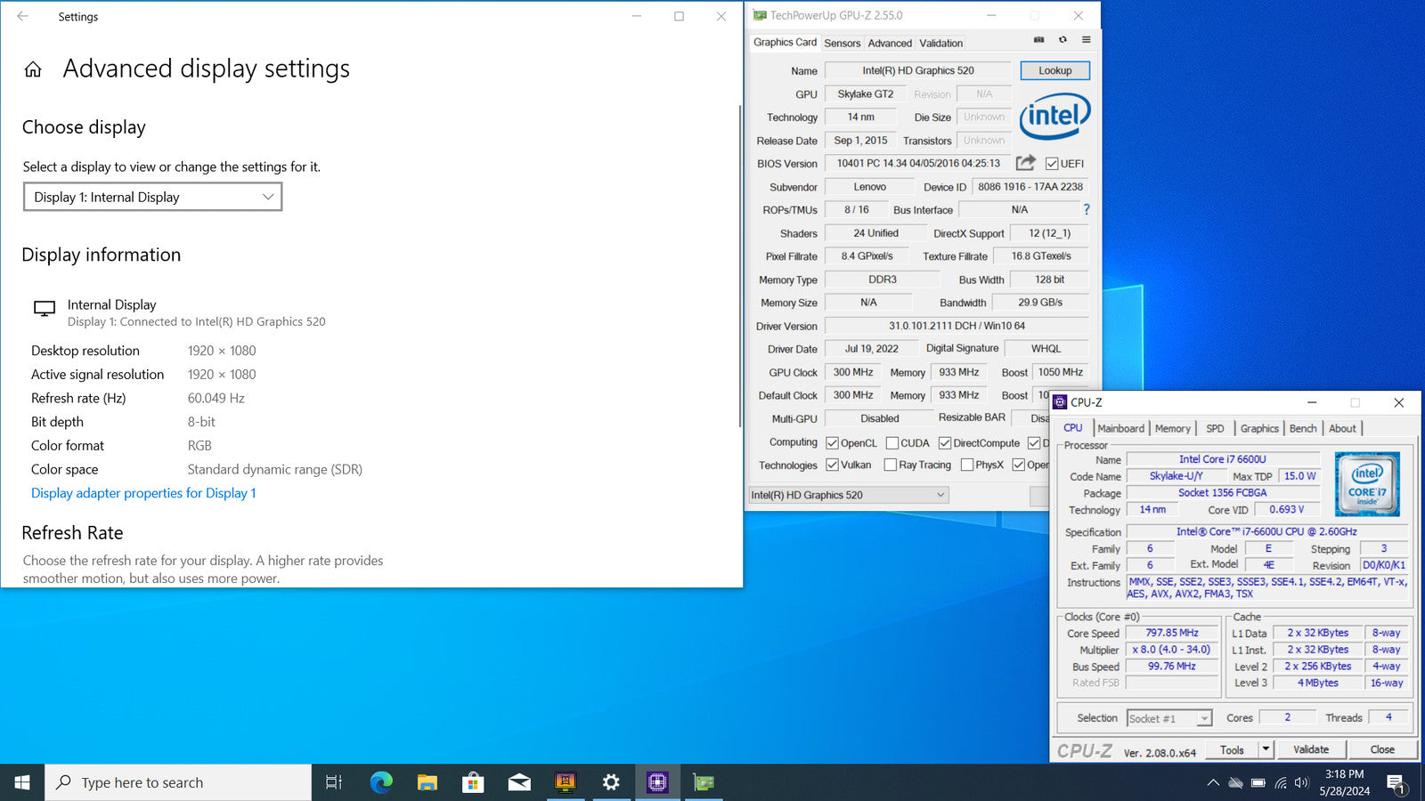Click the battery tray icon
1425x801 pixels.
coord(1258,783)
